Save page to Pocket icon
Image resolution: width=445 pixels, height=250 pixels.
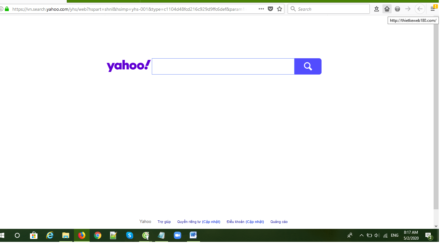(x=270, y=9)
